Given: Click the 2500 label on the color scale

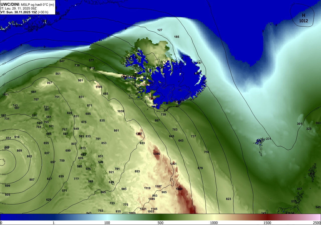Looking at the screenshot, I should (x=317, y=223).
